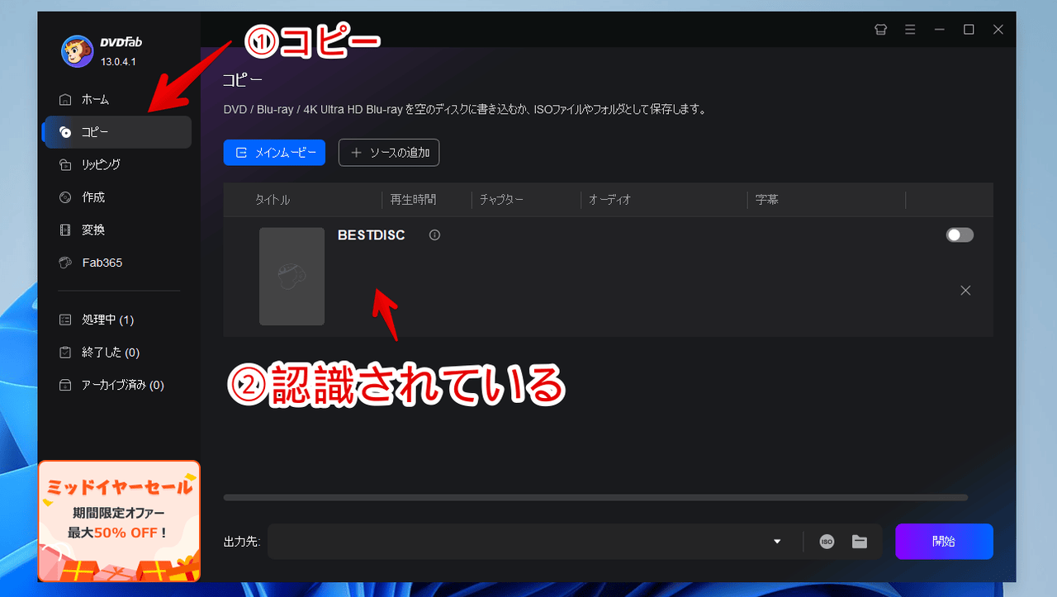Image resolution: width=1057 pixels, height=597 pixels.
Task: Toggle the BESTDISC enable switch
Action: point(960,235)
